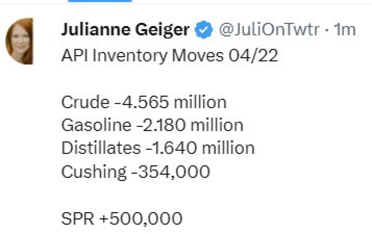The width and height of the screenshot is (372, 234).
Task: Select the blue active tab underline at top
Action: 100,1
